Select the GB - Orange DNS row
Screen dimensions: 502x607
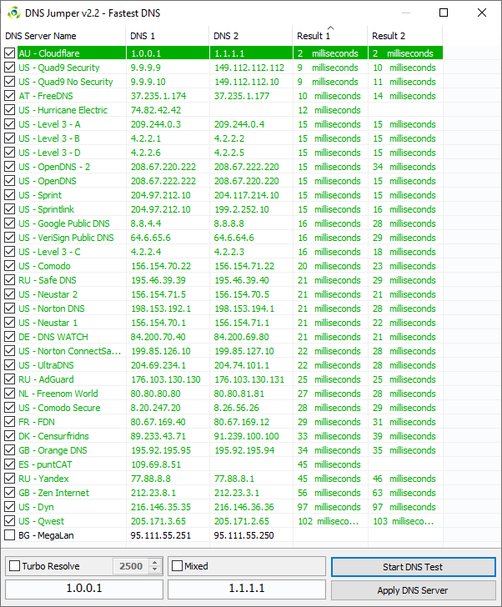tap(222, 450)
